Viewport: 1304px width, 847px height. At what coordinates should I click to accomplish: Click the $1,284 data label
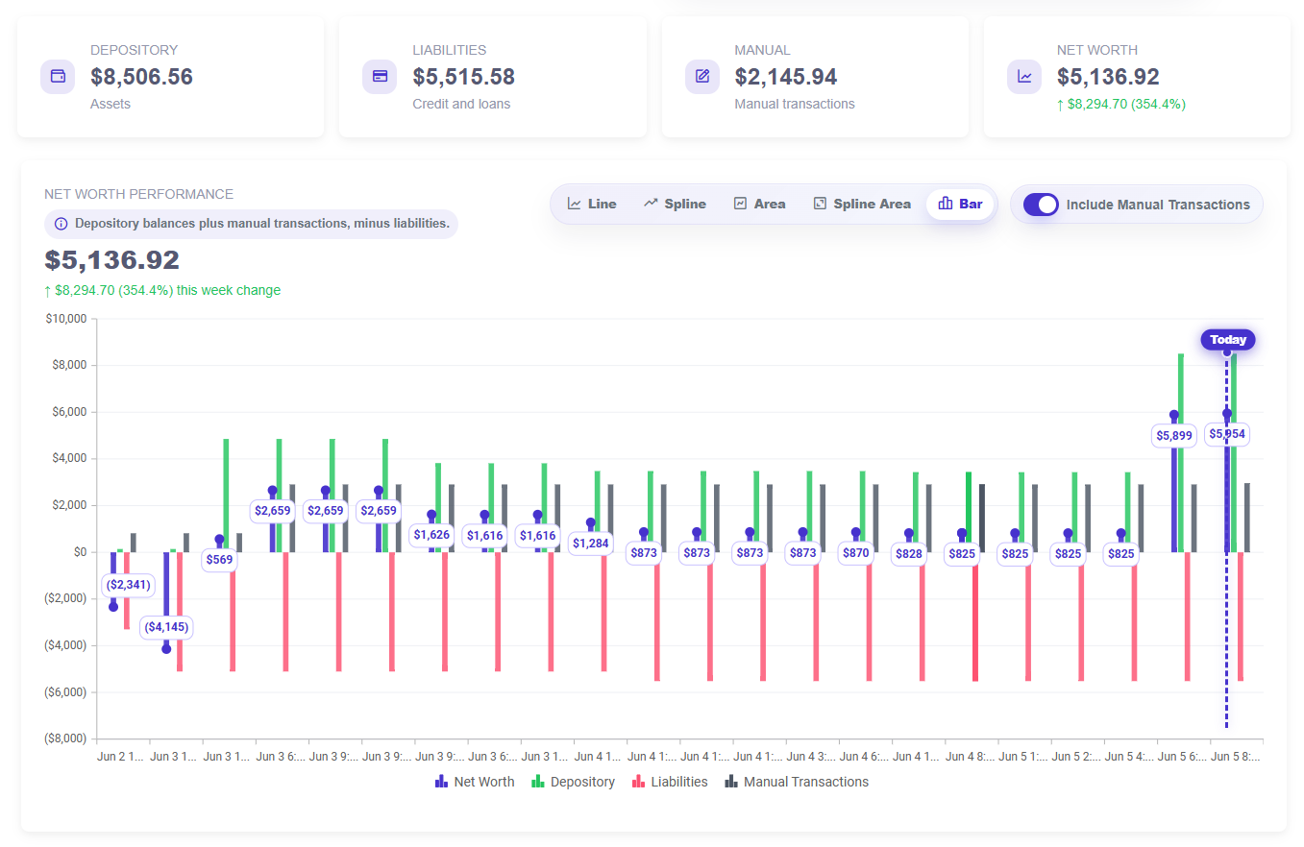click(591, 544)
